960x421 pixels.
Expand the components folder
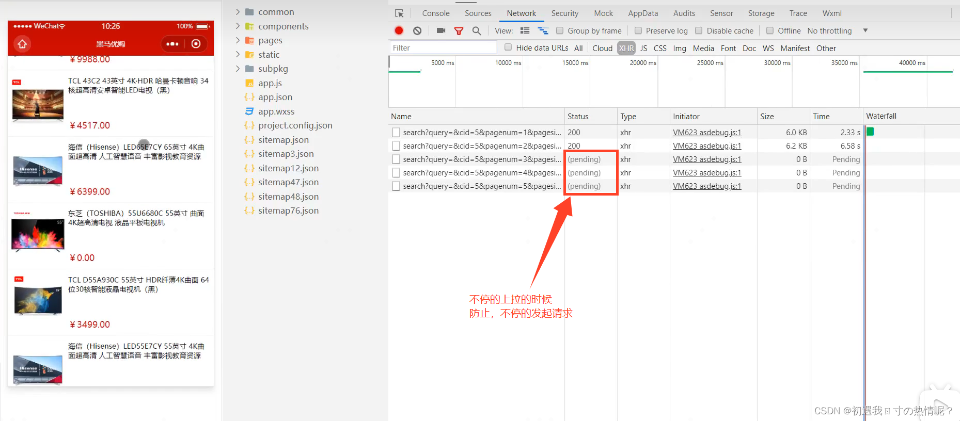tap(238, 26)
